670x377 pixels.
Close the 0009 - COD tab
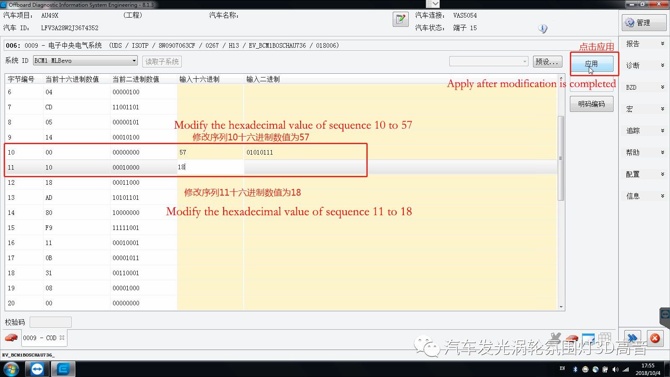coord(62,338)
